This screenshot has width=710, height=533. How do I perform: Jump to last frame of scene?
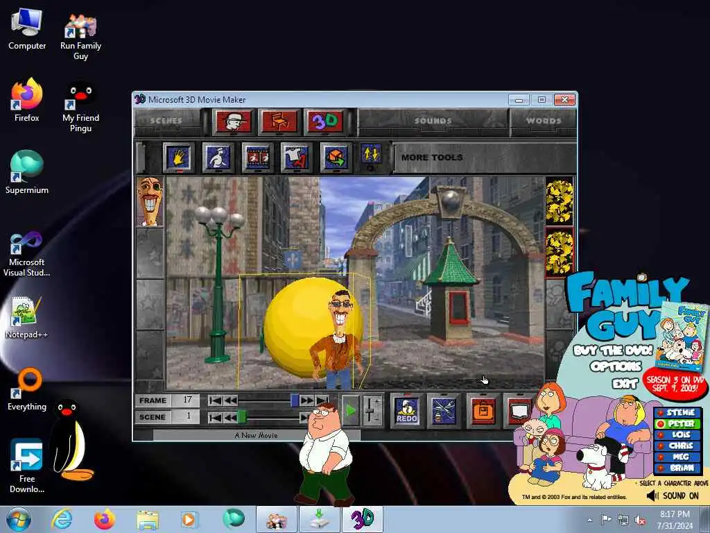point(322,400)
